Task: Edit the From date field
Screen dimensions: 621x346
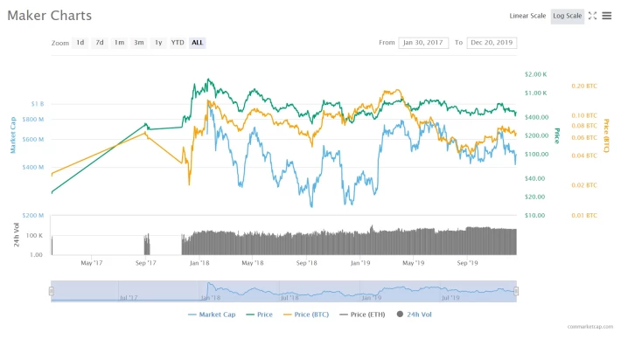Action: tap(423, 43)
